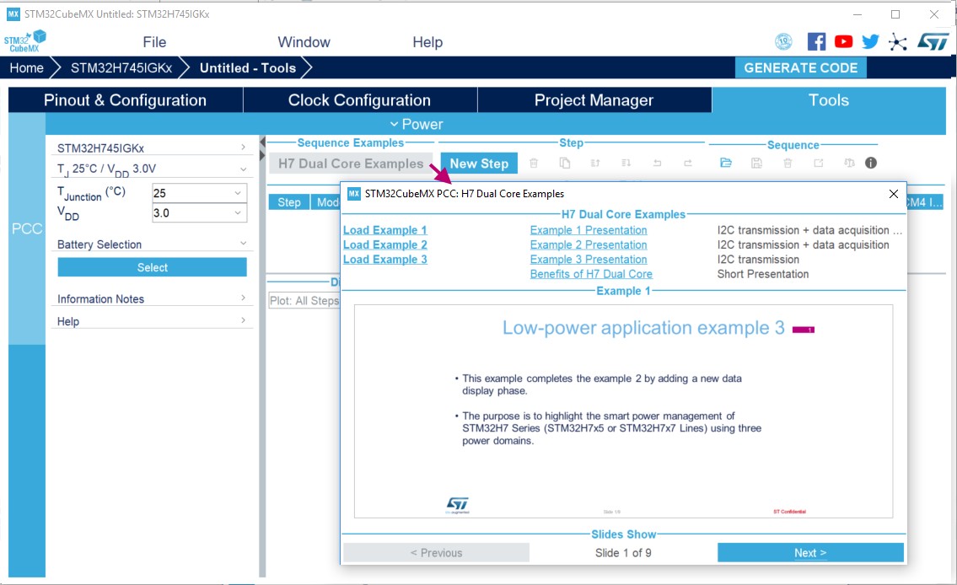Click the redo arrow in Step toolbar
Image resolution: width=957 pixels, height=585 pixels.
(x=688, y=163)
